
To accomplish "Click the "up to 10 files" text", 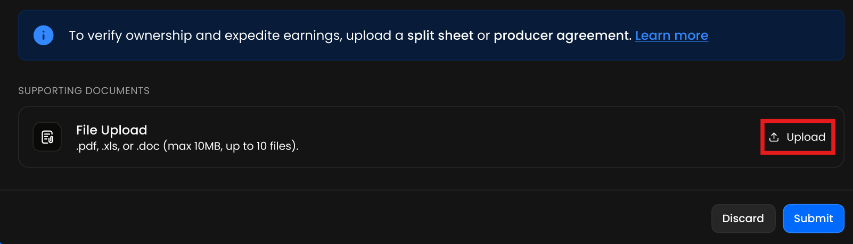I will pos(260,146).
